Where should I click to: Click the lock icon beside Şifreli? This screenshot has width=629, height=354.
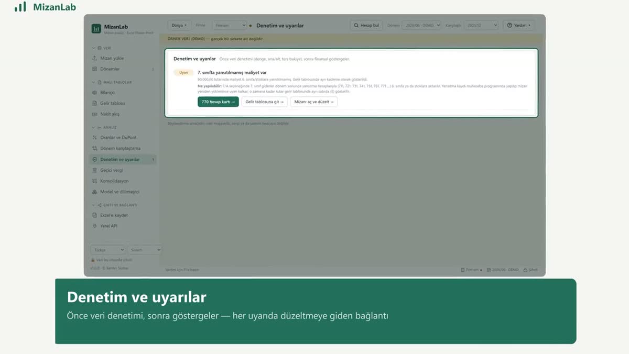click(525, 270)
